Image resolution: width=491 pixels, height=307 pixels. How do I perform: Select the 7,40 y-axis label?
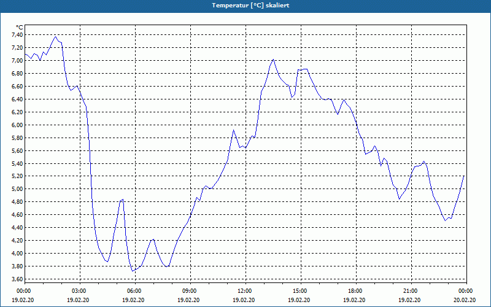coord(18,35)
